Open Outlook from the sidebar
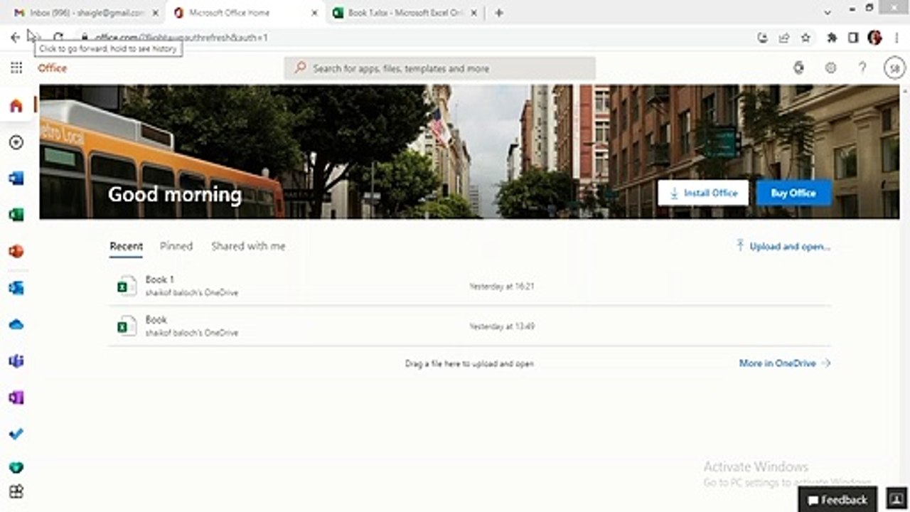910x512 pixels. (16, 288)
